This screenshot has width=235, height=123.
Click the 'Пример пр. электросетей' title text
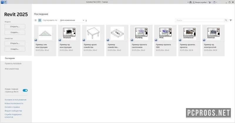pyautogui.click(x=210, y=46)
